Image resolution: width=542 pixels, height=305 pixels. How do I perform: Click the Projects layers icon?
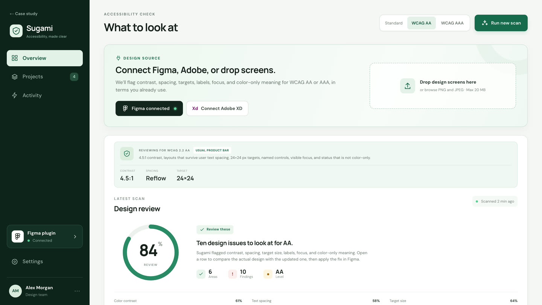click(x=15, y=77)
